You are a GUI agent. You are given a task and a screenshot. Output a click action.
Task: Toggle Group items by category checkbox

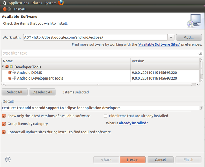click(4, 124)
